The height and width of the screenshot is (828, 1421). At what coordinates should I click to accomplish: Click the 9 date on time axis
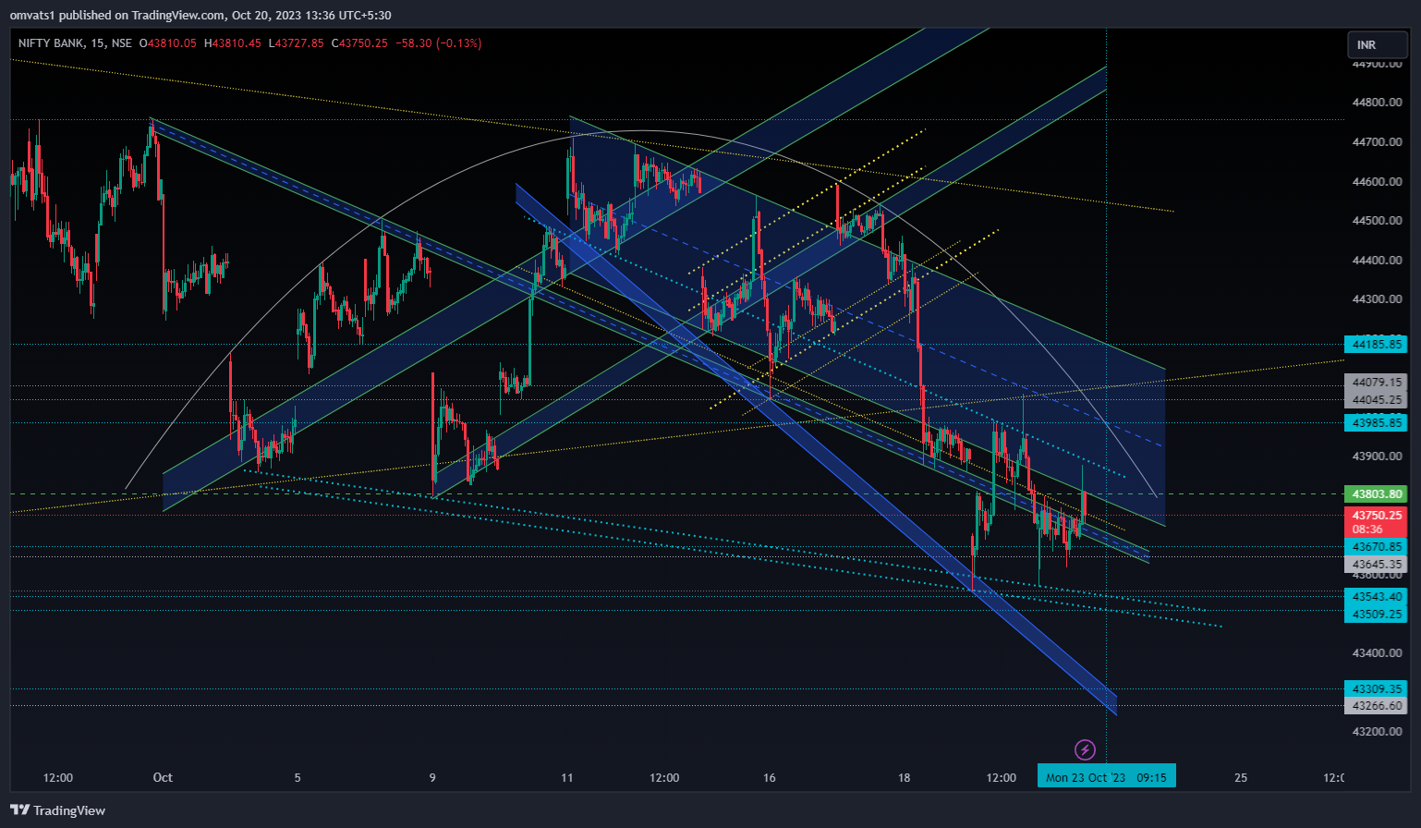(432, 777)
